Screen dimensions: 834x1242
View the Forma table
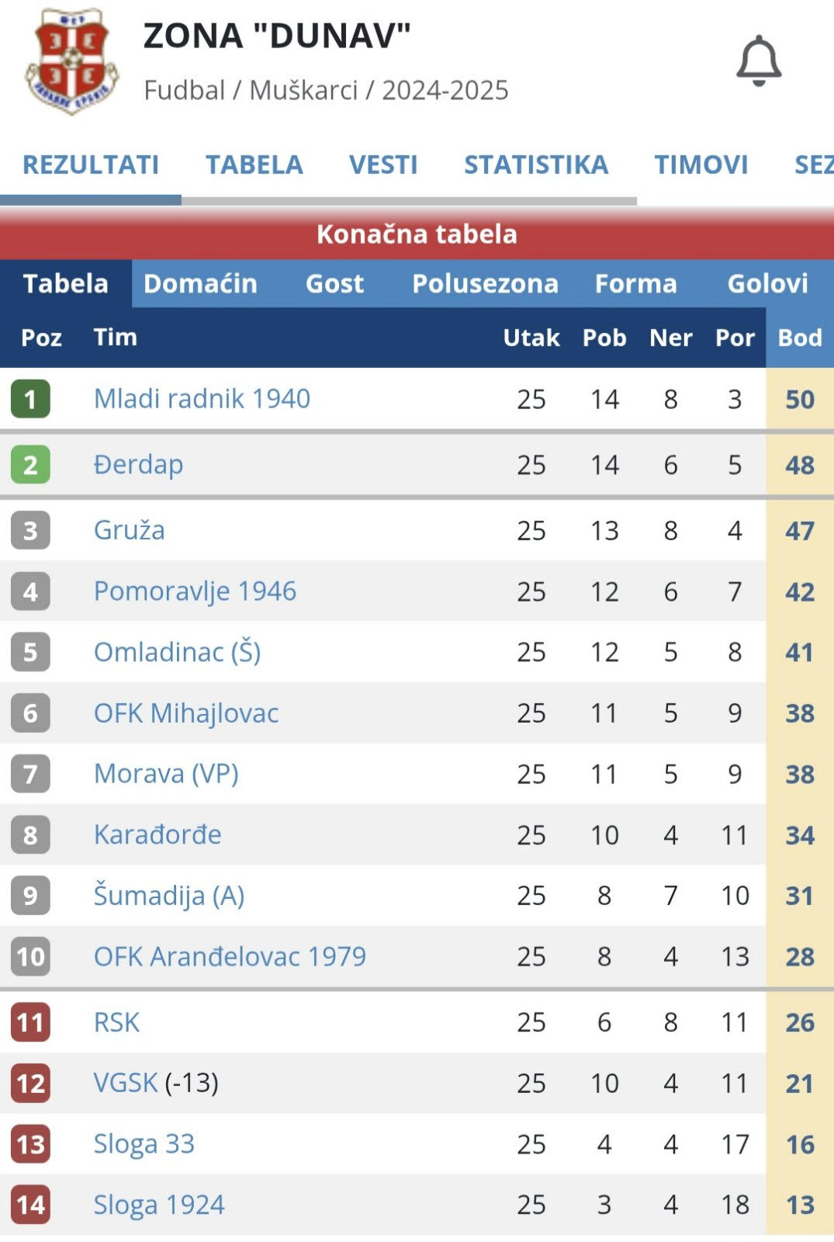pyautogui.click(x=635, y=283)
